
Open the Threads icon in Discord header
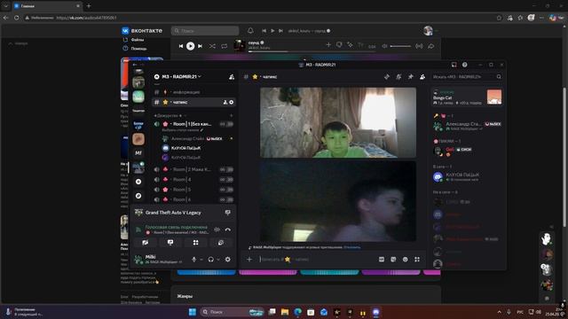(x=387, y=77)
